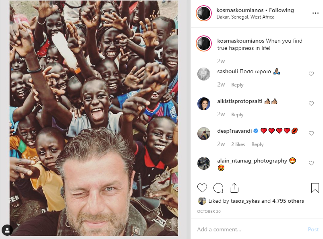Click the share post icon
The height and width of the screenshot is (239, 323).
[234, 188]
